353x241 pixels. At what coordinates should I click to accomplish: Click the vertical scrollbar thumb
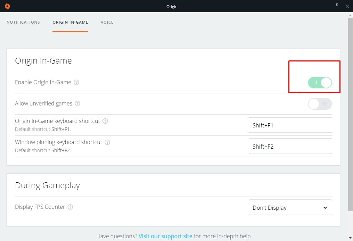(x=350, y=114)
